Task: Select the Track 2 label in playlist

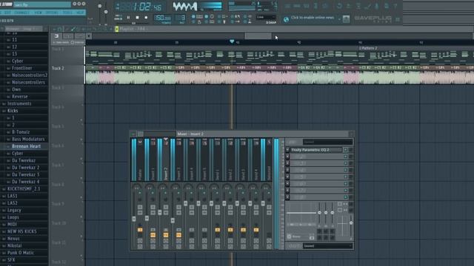Action: tap(58, 69)
